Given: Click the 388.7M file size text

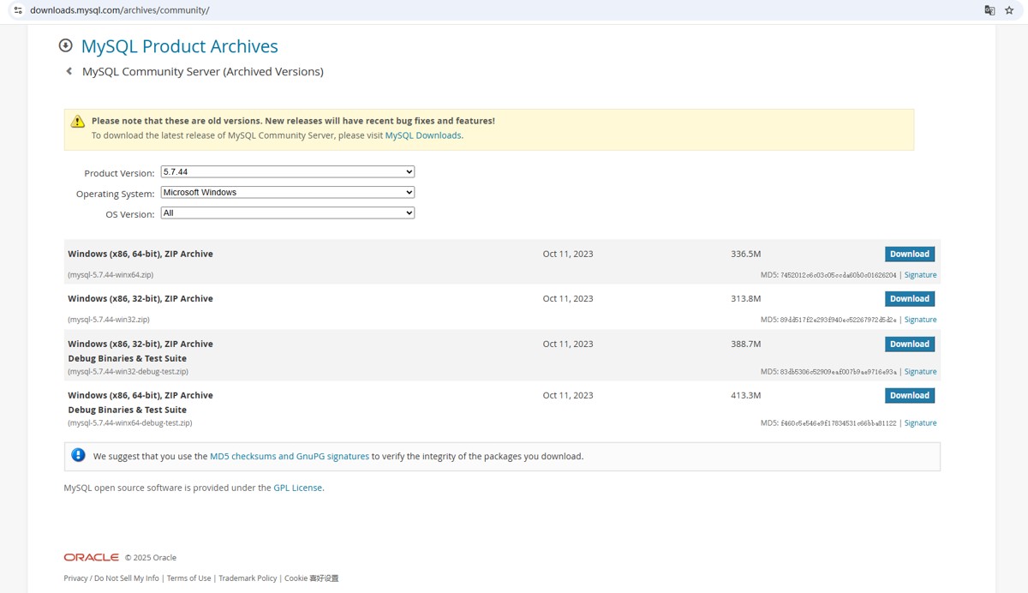Looking at the screenshot, I should (746, 344).
